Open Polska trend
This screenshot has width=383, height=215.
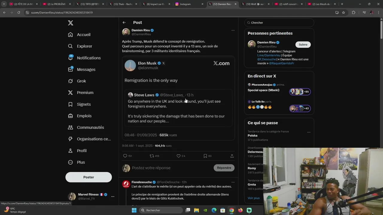click(x=253, y=136)
